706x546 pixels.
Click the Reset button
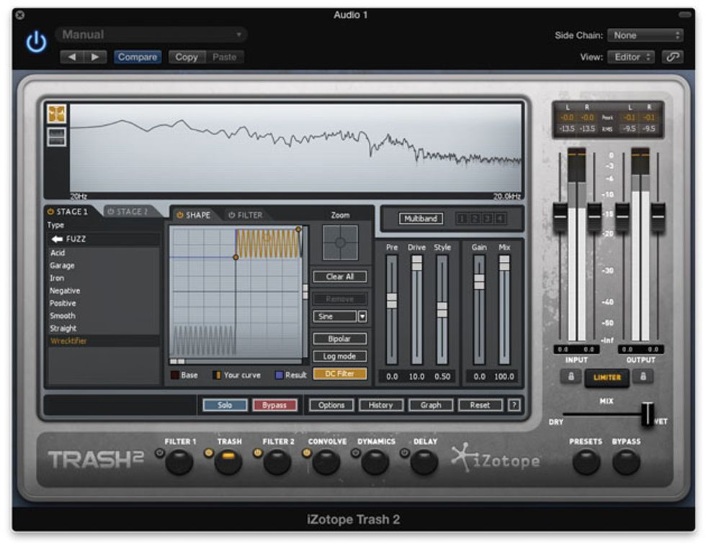point(480,405)
